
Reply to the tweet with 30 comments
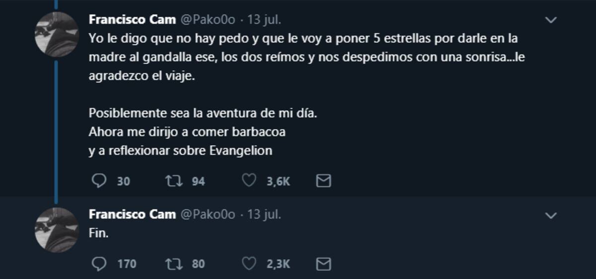(x=99, y=181)
